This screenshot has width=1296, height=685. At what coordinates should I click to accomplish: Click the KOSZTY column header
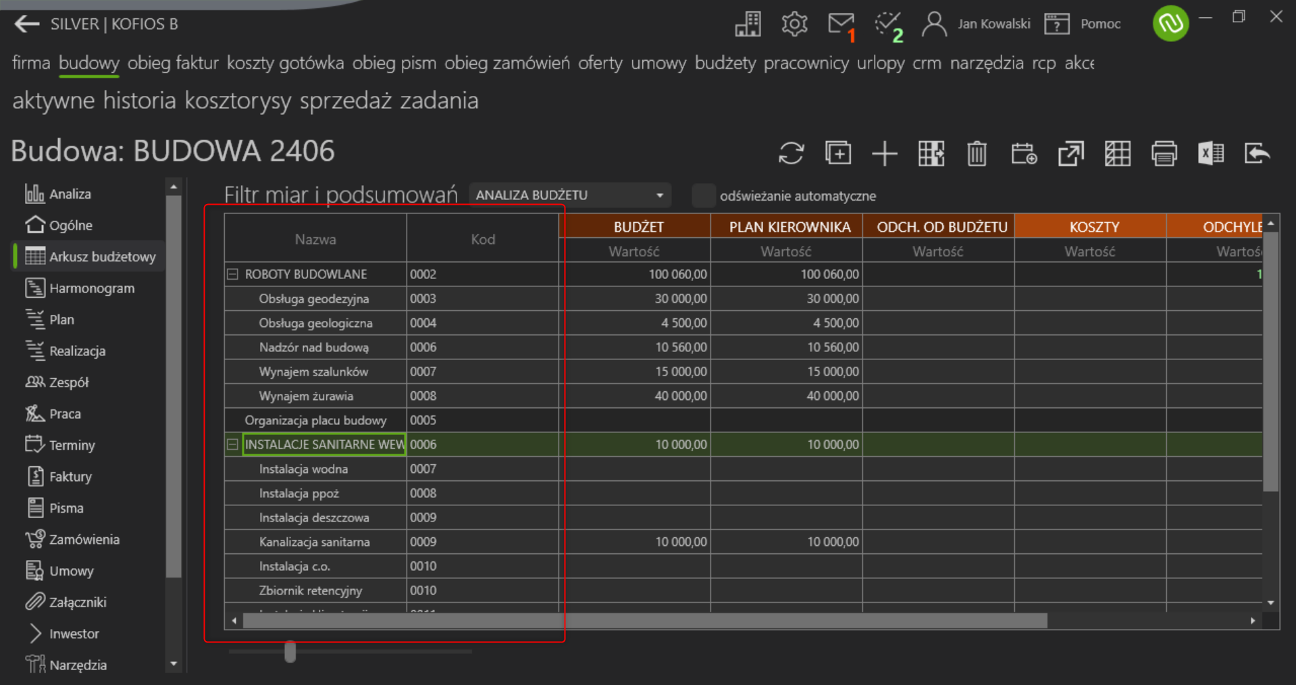pos(1090,227)
